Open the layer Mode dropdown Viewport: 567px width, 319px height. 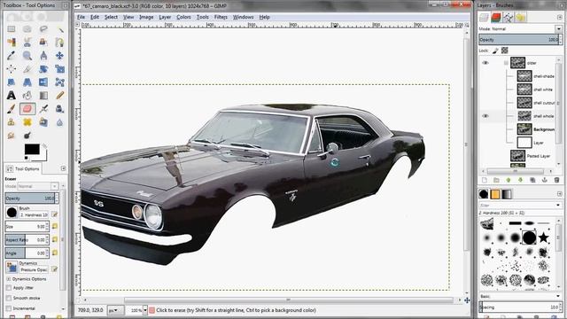(559, 28)
